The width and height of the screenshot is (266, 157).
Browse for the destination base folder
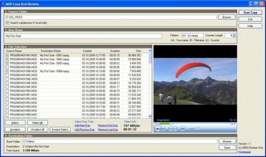pyautogui.click(x=227, y=141)
